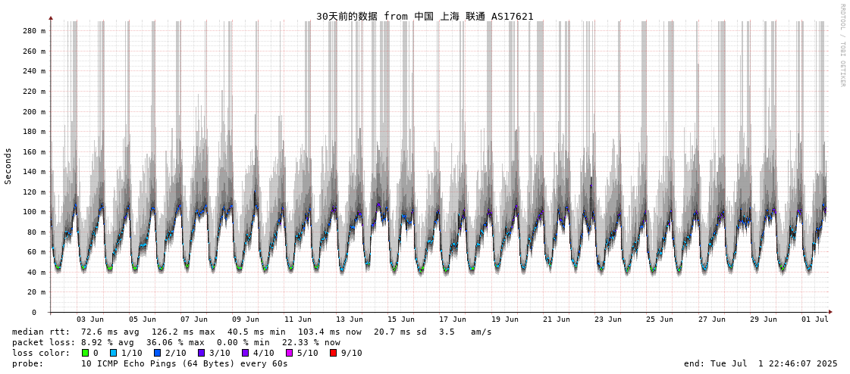Click the 103.4 ms now value

329,332
